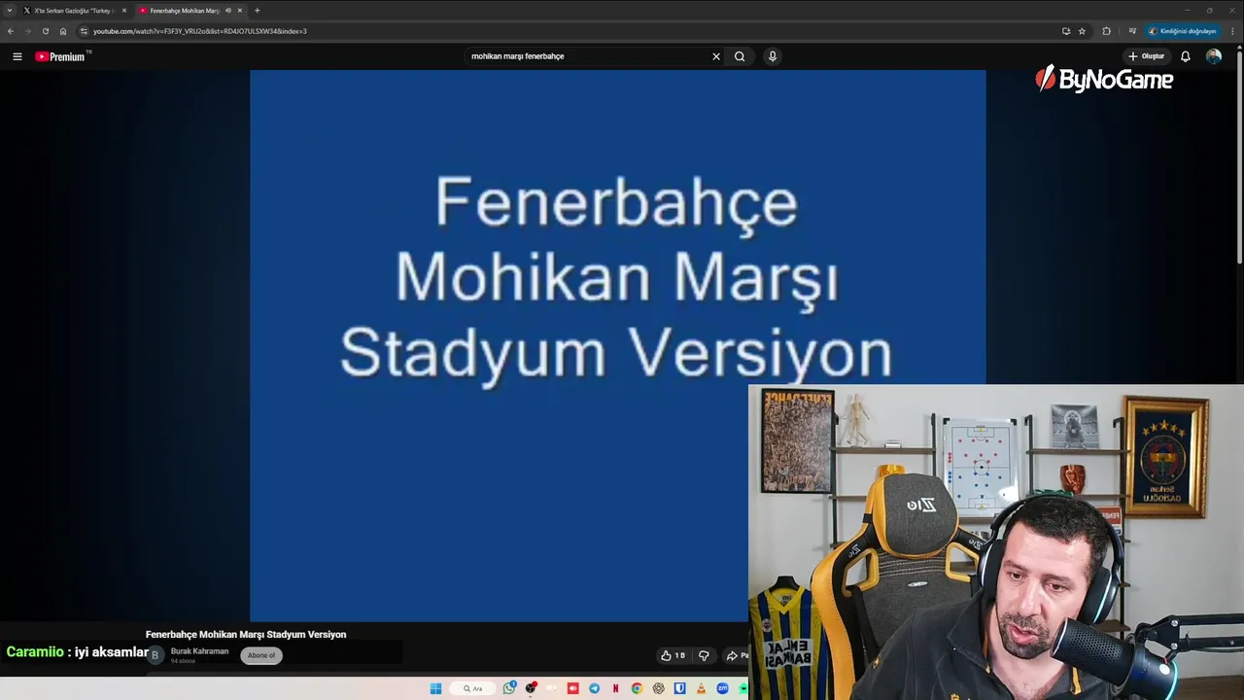
Task: Open Bitwarden shield icon in the taskbar
Action: pyautogui.click(x=679, y=688)
